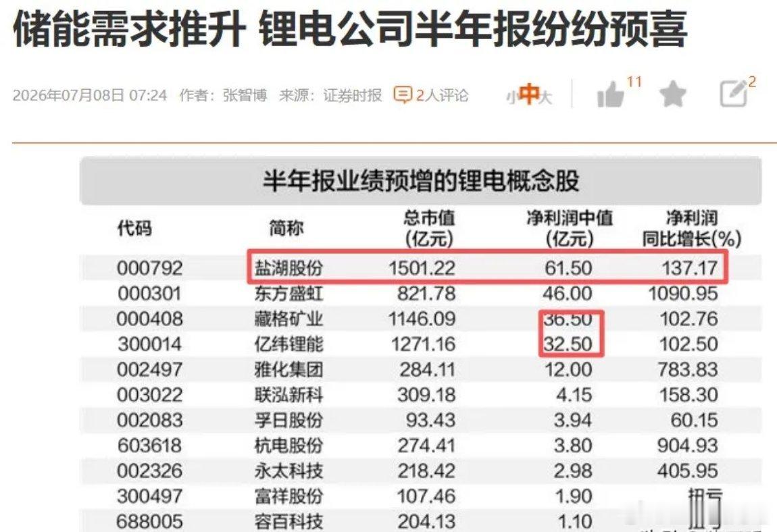777x532 pixels.
Task: Click the 净利润中值(亿元) column header
Action: coord(570,228)
